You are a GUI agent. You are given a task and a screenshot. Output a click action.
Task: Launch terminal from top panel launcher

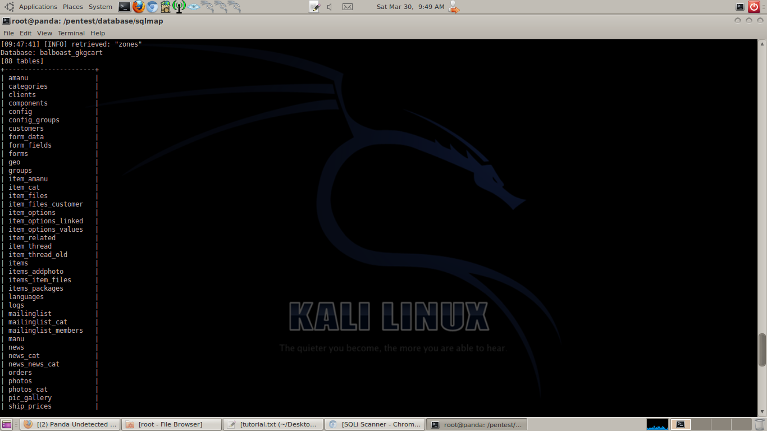125,7
